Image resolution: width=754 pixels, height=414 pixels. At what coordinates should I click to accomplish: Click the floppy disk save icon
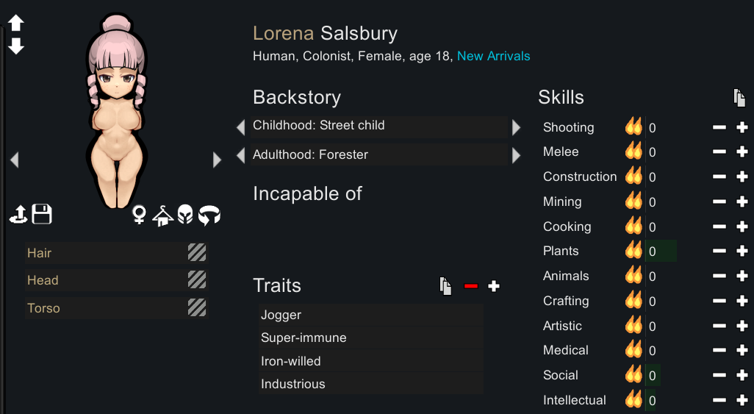point(42,215)
